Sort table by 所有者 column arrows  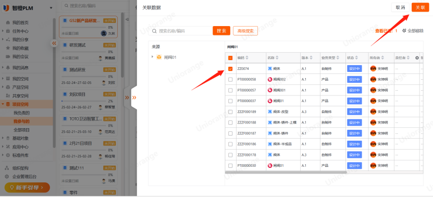pyautogui.click(x=383, y=58)
